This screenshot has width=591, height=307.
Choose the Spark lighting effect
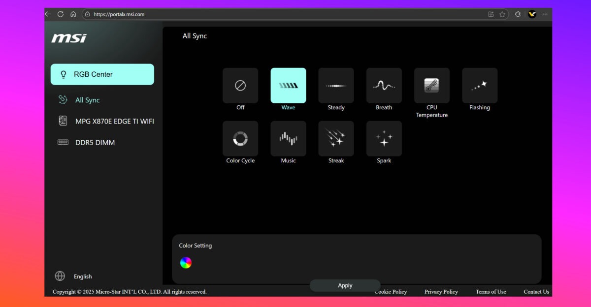point(384,139)
